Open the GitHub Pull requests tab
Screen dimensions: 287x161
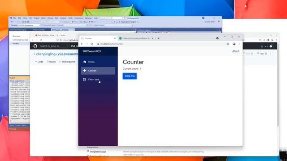pyautogui.click(x=67, y=62)
